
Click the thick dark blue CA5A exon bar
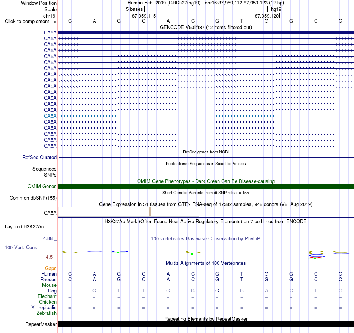click(206, 32)
